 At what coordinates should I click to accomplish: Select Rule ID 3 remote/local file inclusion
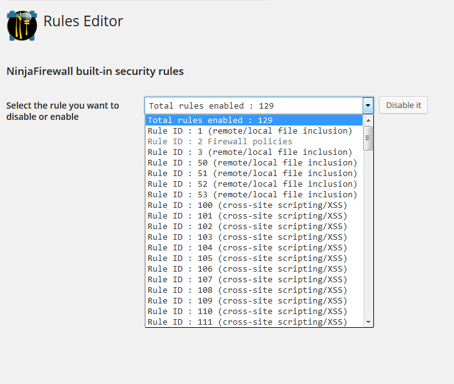254,152
